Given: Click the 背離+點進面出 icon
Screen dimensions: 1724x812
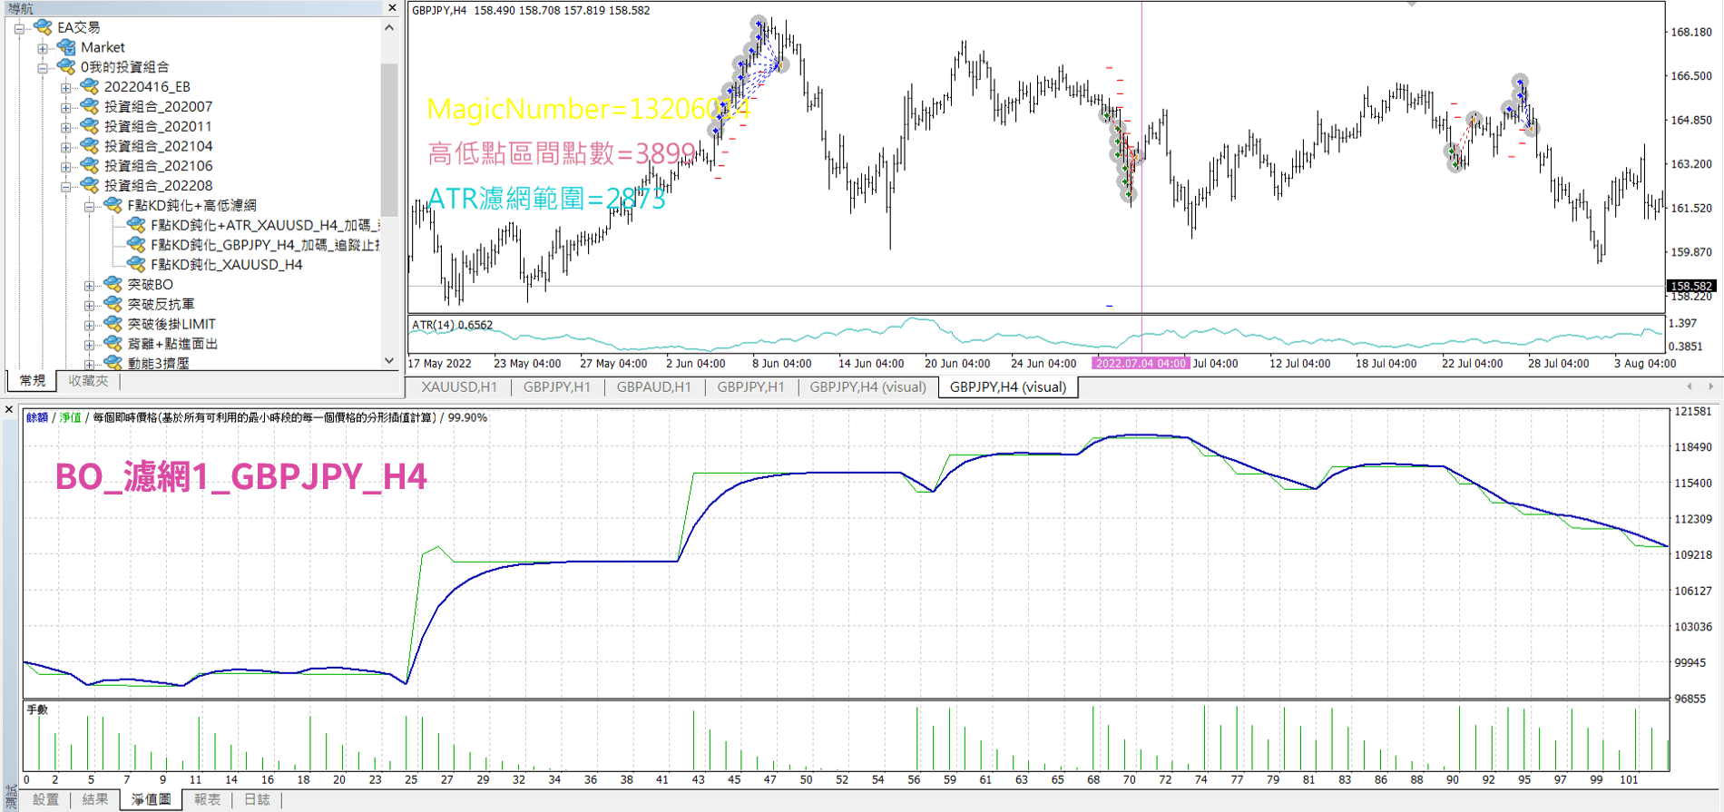Looking at the screenshot, I should tap(113, 344).
